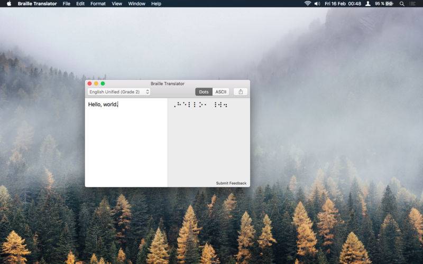The width and height of the screenshot is (423, 264).
Task: Click the user account icon
Action: (368, 4)
